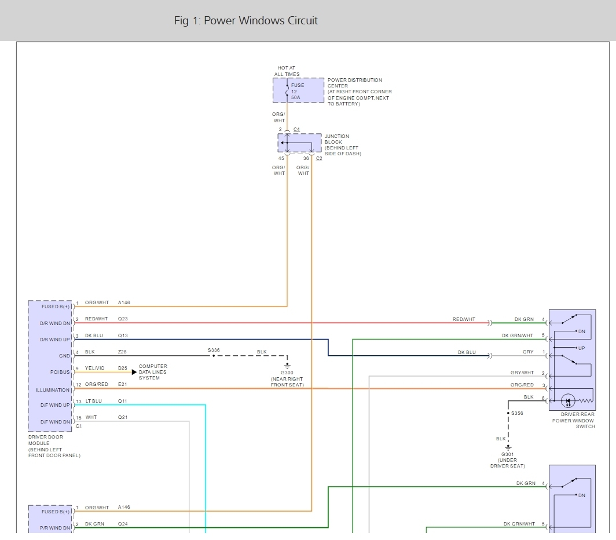The image size is (616, 540).
Task: Click the Fig 1: Power Windows Circuit title
Action: pos(245,21)
